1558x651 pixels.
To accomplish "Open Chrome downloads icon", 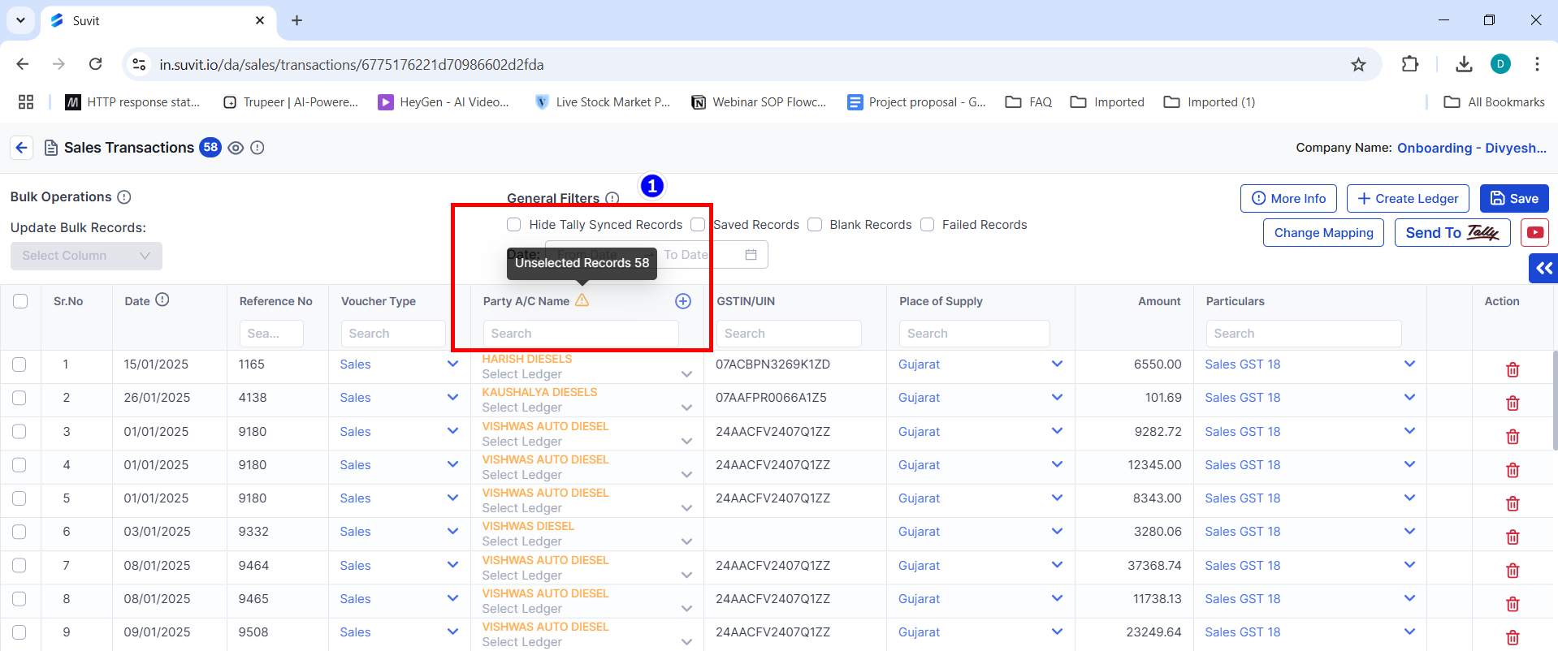I will 1464,64.
